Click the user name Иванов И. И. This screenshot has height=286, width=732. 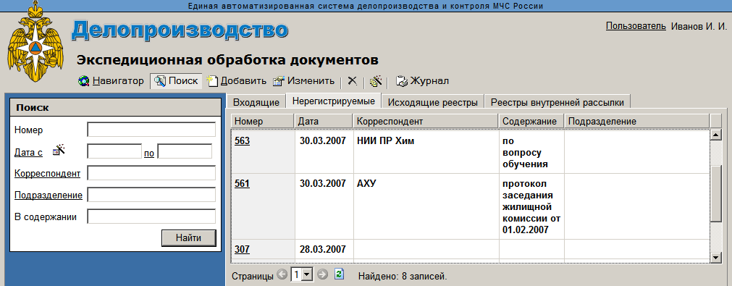coord(699,26)
